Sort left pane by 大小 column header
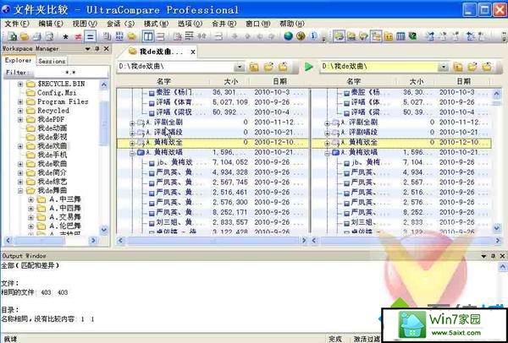This screenshot has height=343, width=508. click(230, 81)
